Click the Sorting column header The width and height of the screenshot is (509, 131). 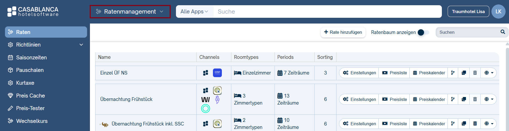(x=325, y=57)
